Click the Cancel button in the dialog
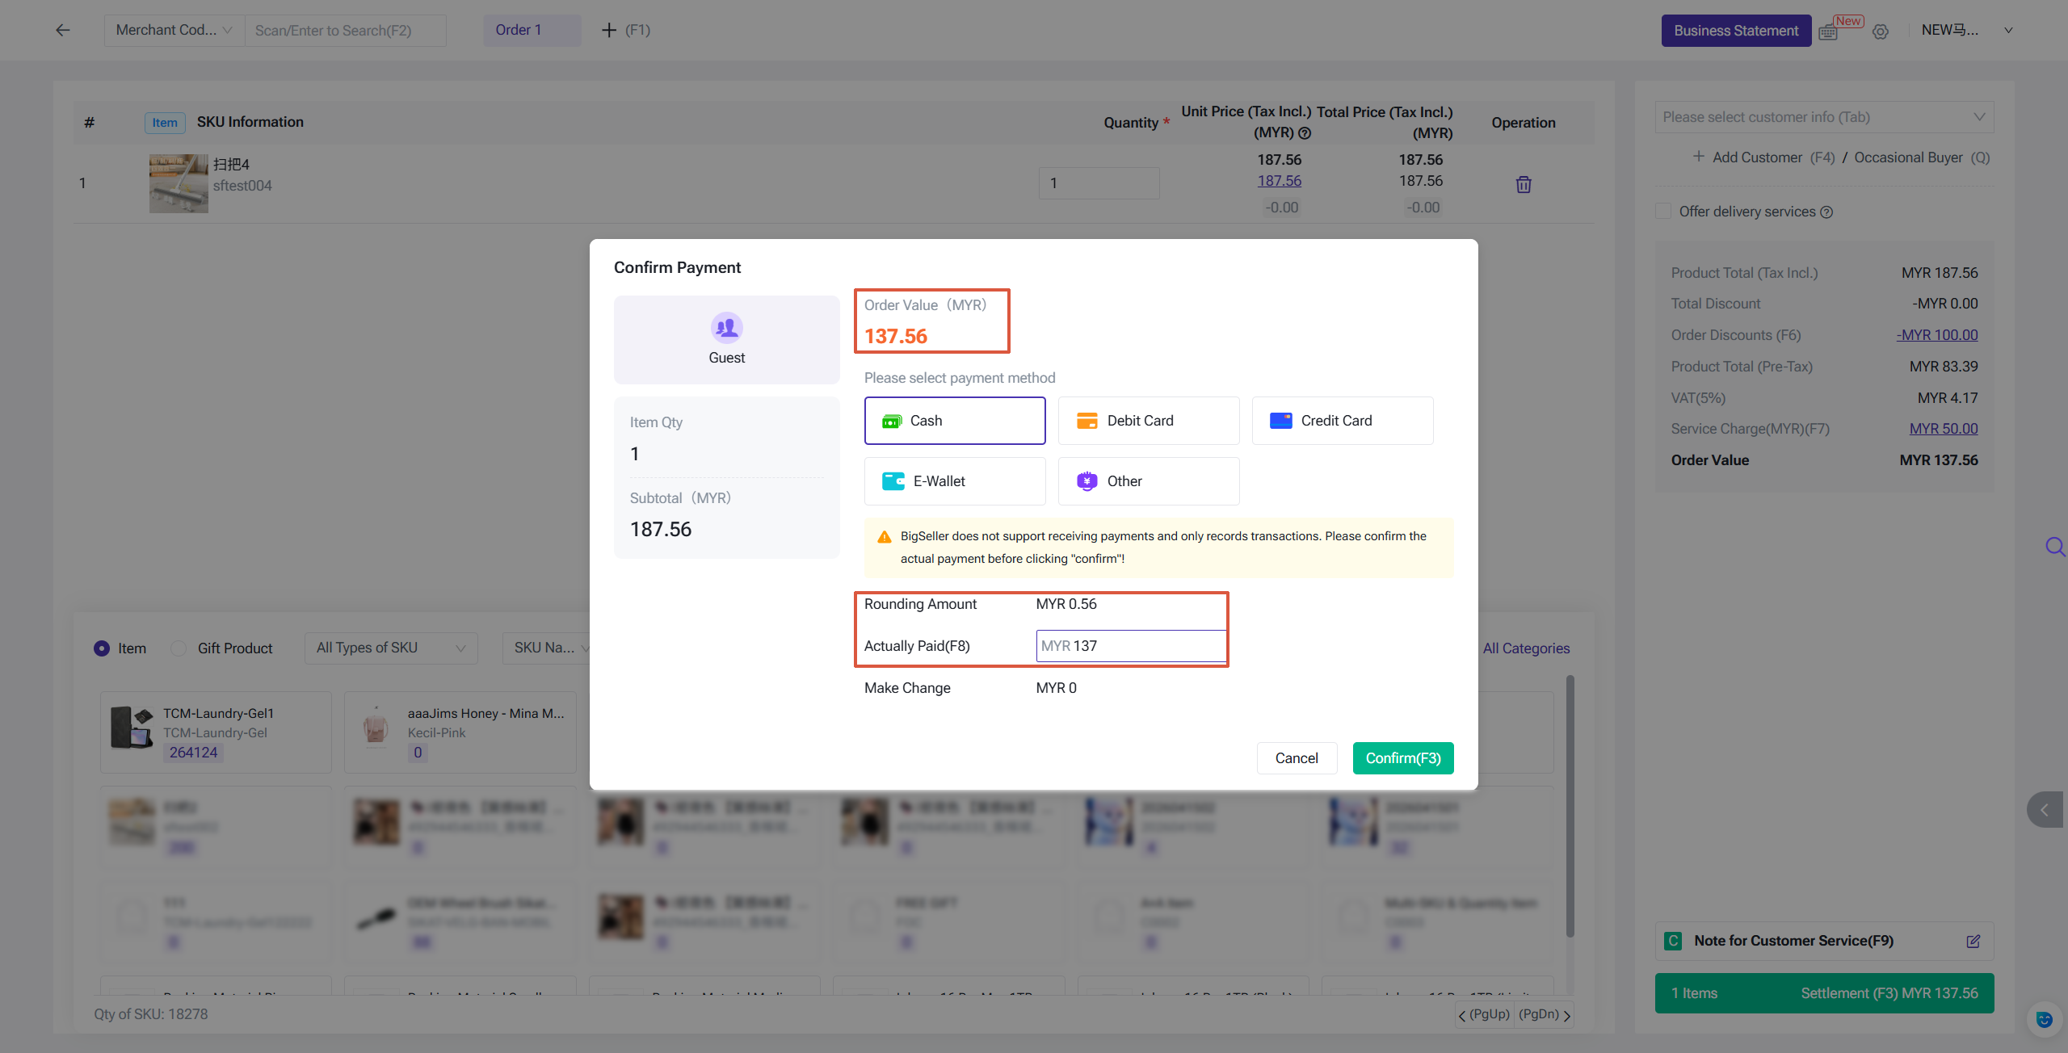This screenshot has height=1053, width=2068. pos(1296,757)
